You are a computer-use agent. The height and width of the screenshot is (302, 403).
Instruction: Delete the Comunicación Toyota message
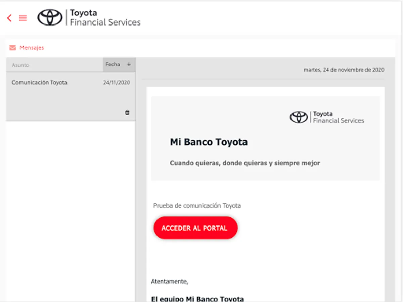coord(127,113)
